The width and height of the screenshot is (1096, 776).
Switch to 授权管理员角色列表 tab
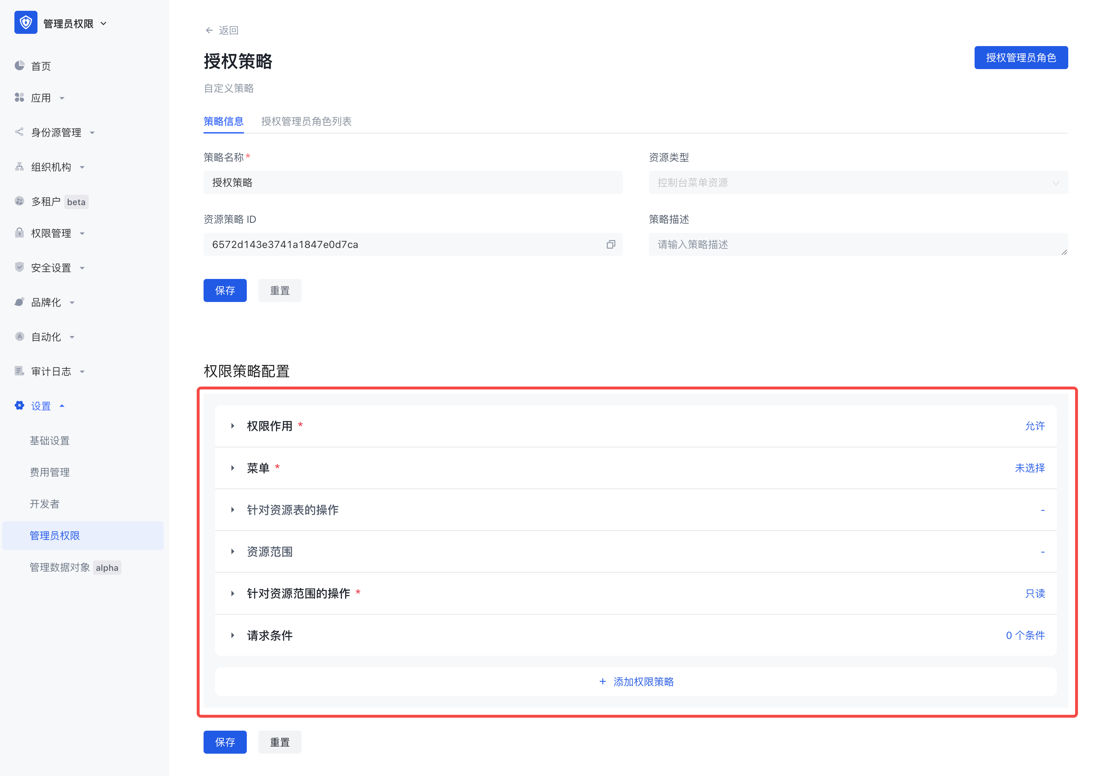point(306,121)
